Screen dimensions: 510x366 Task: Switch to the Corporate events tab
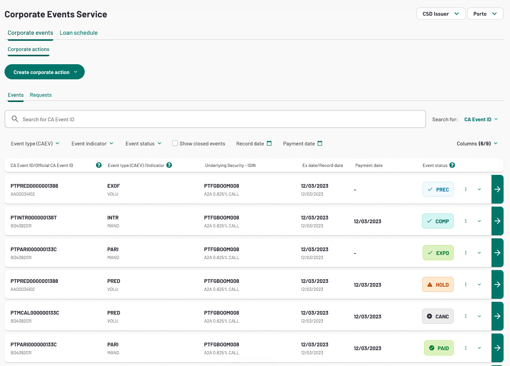[x=30, y=33]
